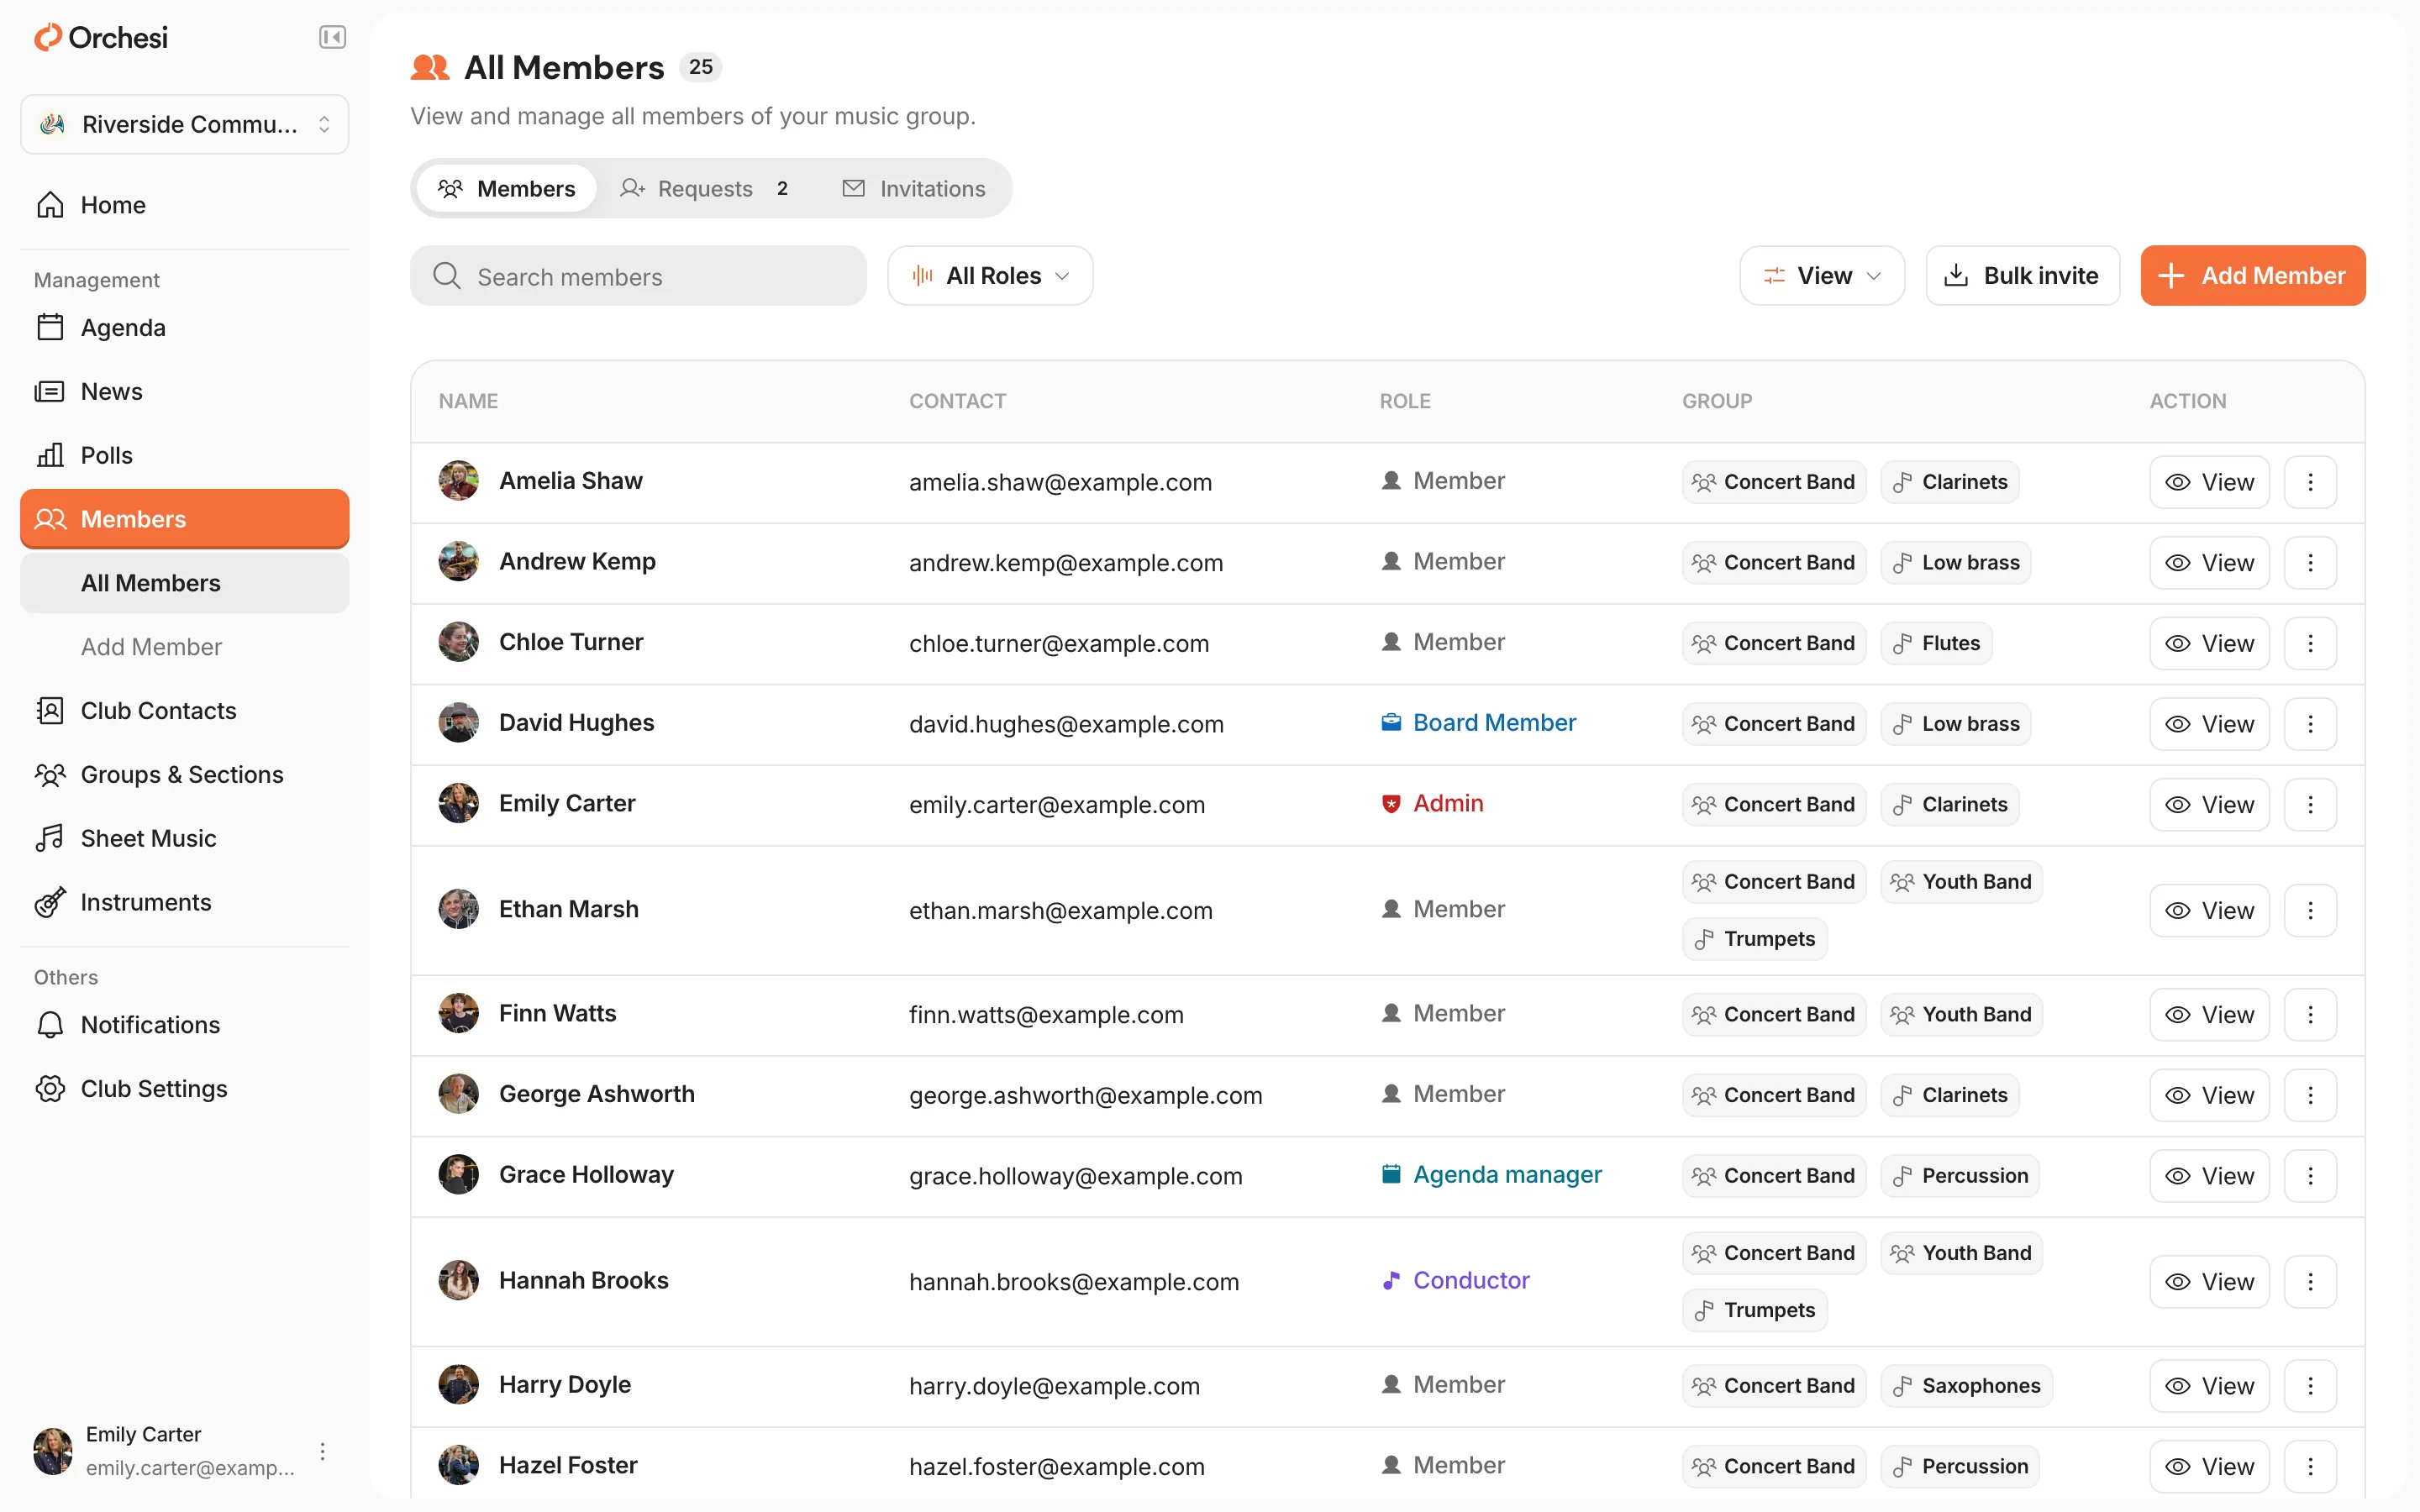
Task: View David Hughes' profile
Action: [2209, 724]
